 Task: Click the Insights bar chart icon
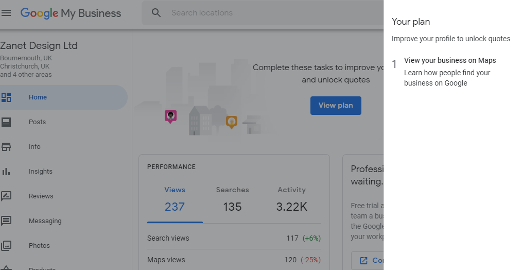coord(6,172)
